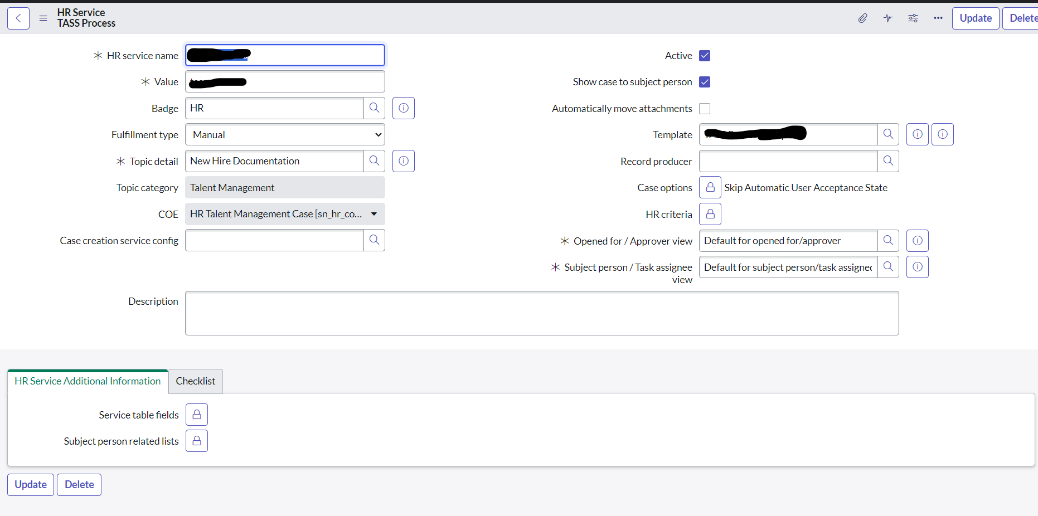
Task: Unlock the Service table fields list
Action: coord(197,415)
